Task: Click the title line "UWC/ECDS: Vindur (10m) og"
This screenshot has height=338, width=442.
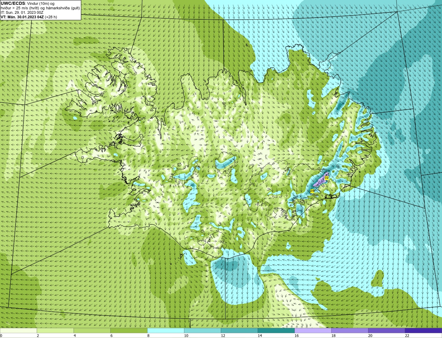Action: point(28,3)
